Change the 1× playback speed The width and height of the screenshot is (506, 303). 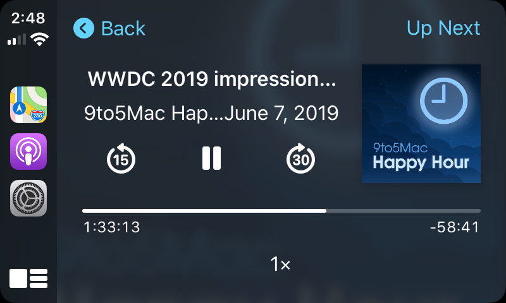280,264
